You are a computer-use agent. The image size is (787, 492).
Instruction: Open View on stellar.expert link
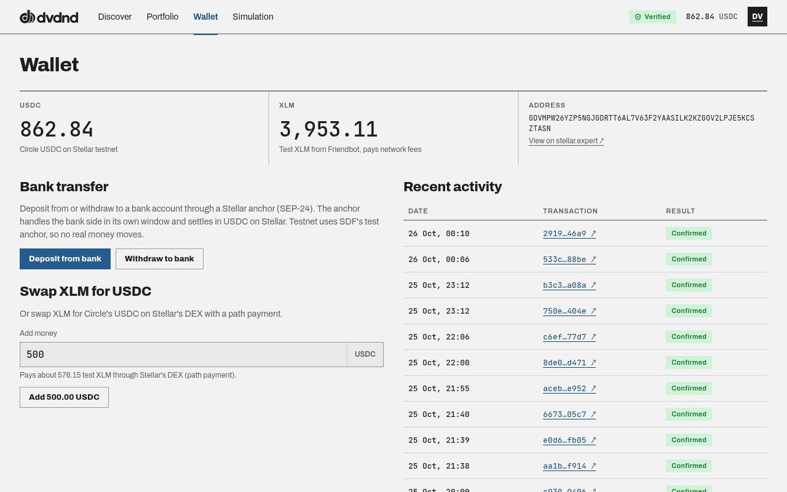pyautogui.click(x=566, y=141)
